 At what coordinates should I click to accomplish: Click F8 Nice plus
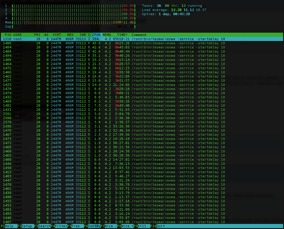[x=125, y=226]
